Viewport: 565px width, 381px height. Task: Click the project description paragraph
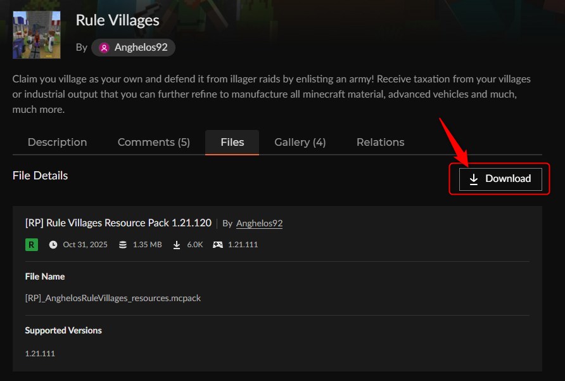pyautogui.click(x=271, y=94)
